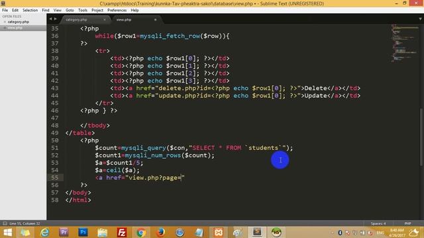Click the '</tbody>' tag on line 48
This screenshot has height=238, width=424.
95,126
